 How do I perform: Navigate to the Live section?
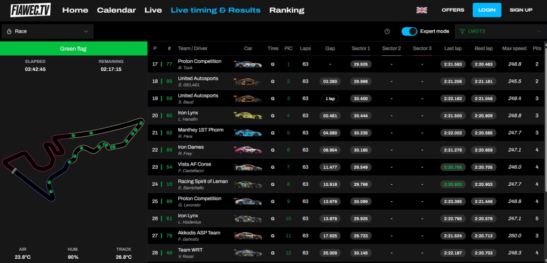pos(153,10)
